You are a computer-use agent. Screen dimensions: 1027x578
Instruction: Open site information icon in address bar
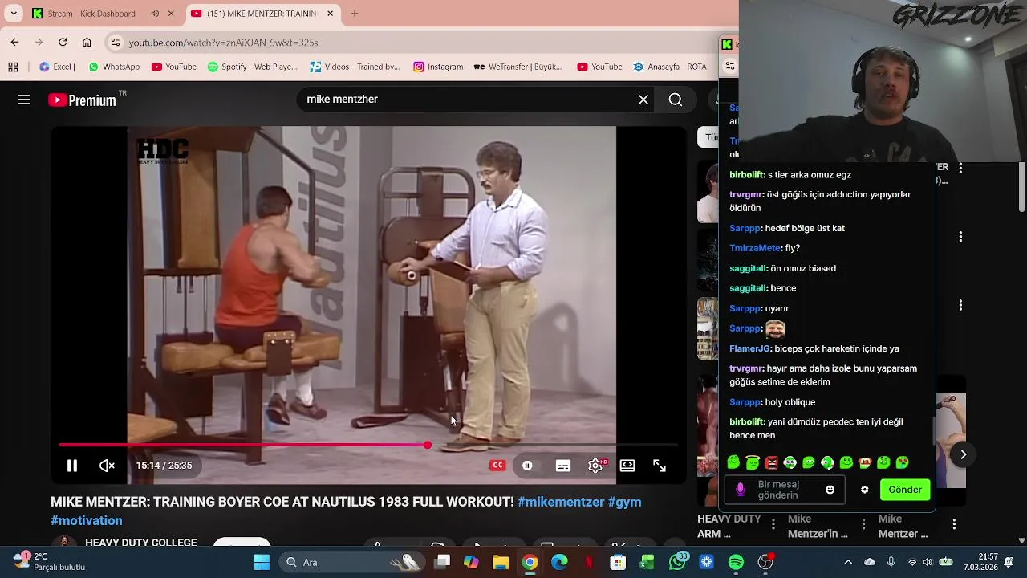pos(116,43)
